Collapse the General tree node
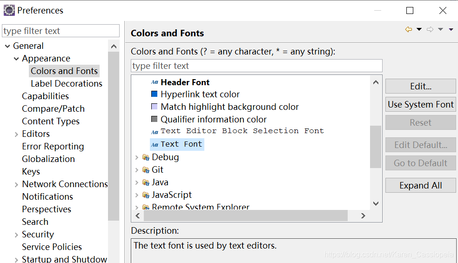 point(7,46)
